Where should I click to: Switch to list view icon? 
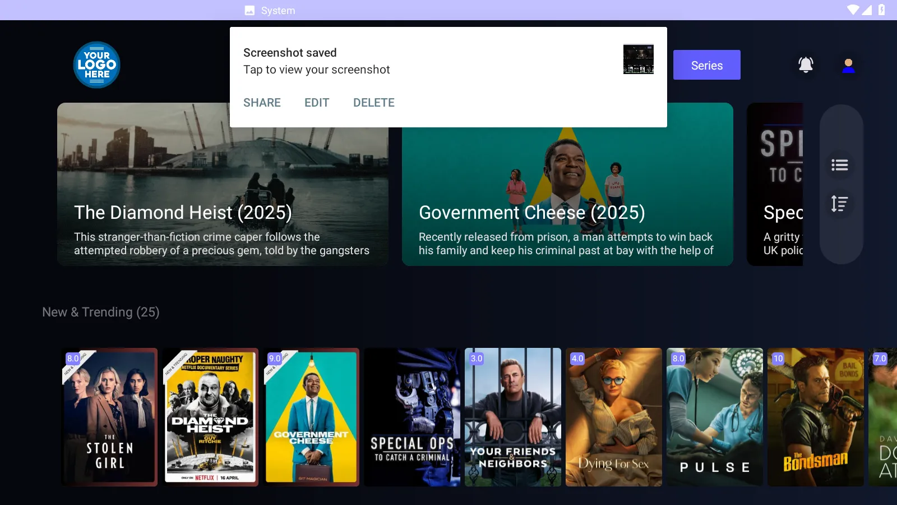pyautogui.click(x=839, y=165)
